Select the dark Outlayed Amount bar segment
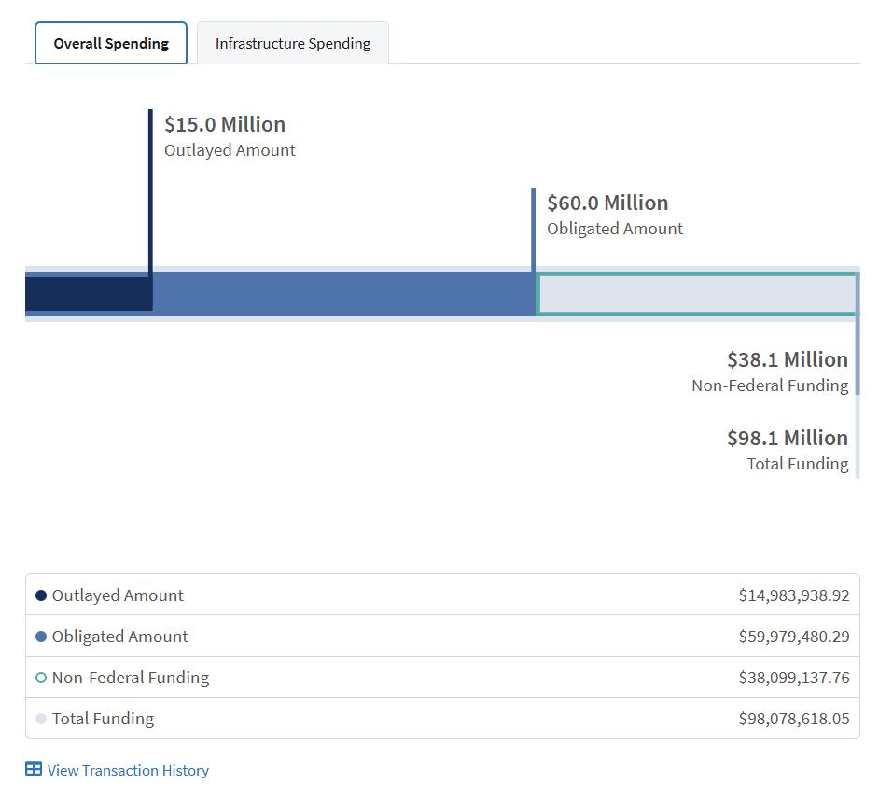Screen dimensions: 893x798 click(88, 294)
